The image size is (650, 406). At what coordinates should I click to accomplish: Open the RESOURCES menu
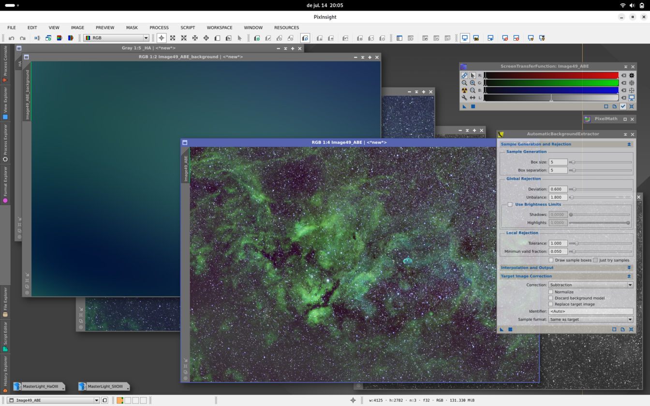pos(286,28)
